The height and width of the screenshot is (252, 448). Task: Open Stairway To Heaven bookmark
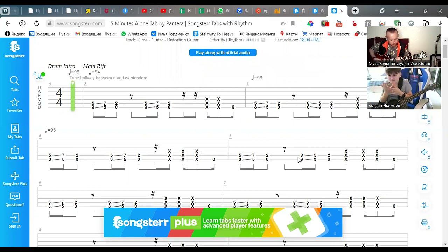[x=213, y=34]
